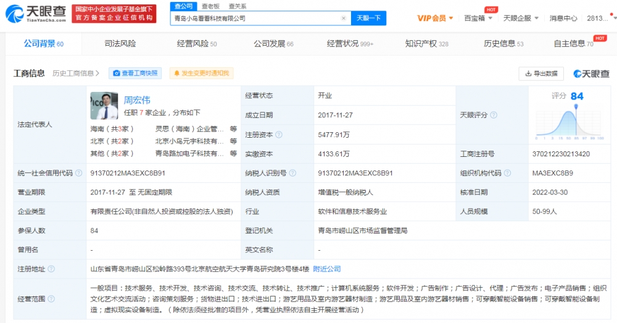Viewport: 617px width, 323px height.
Task: Switch to the 历史信息 tab
Action: coord(503,43)
